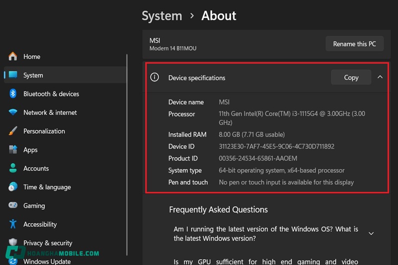Select the Bluetooth & devices icon
This screenshot has width=398, height=265.
[x=13, y=94]
